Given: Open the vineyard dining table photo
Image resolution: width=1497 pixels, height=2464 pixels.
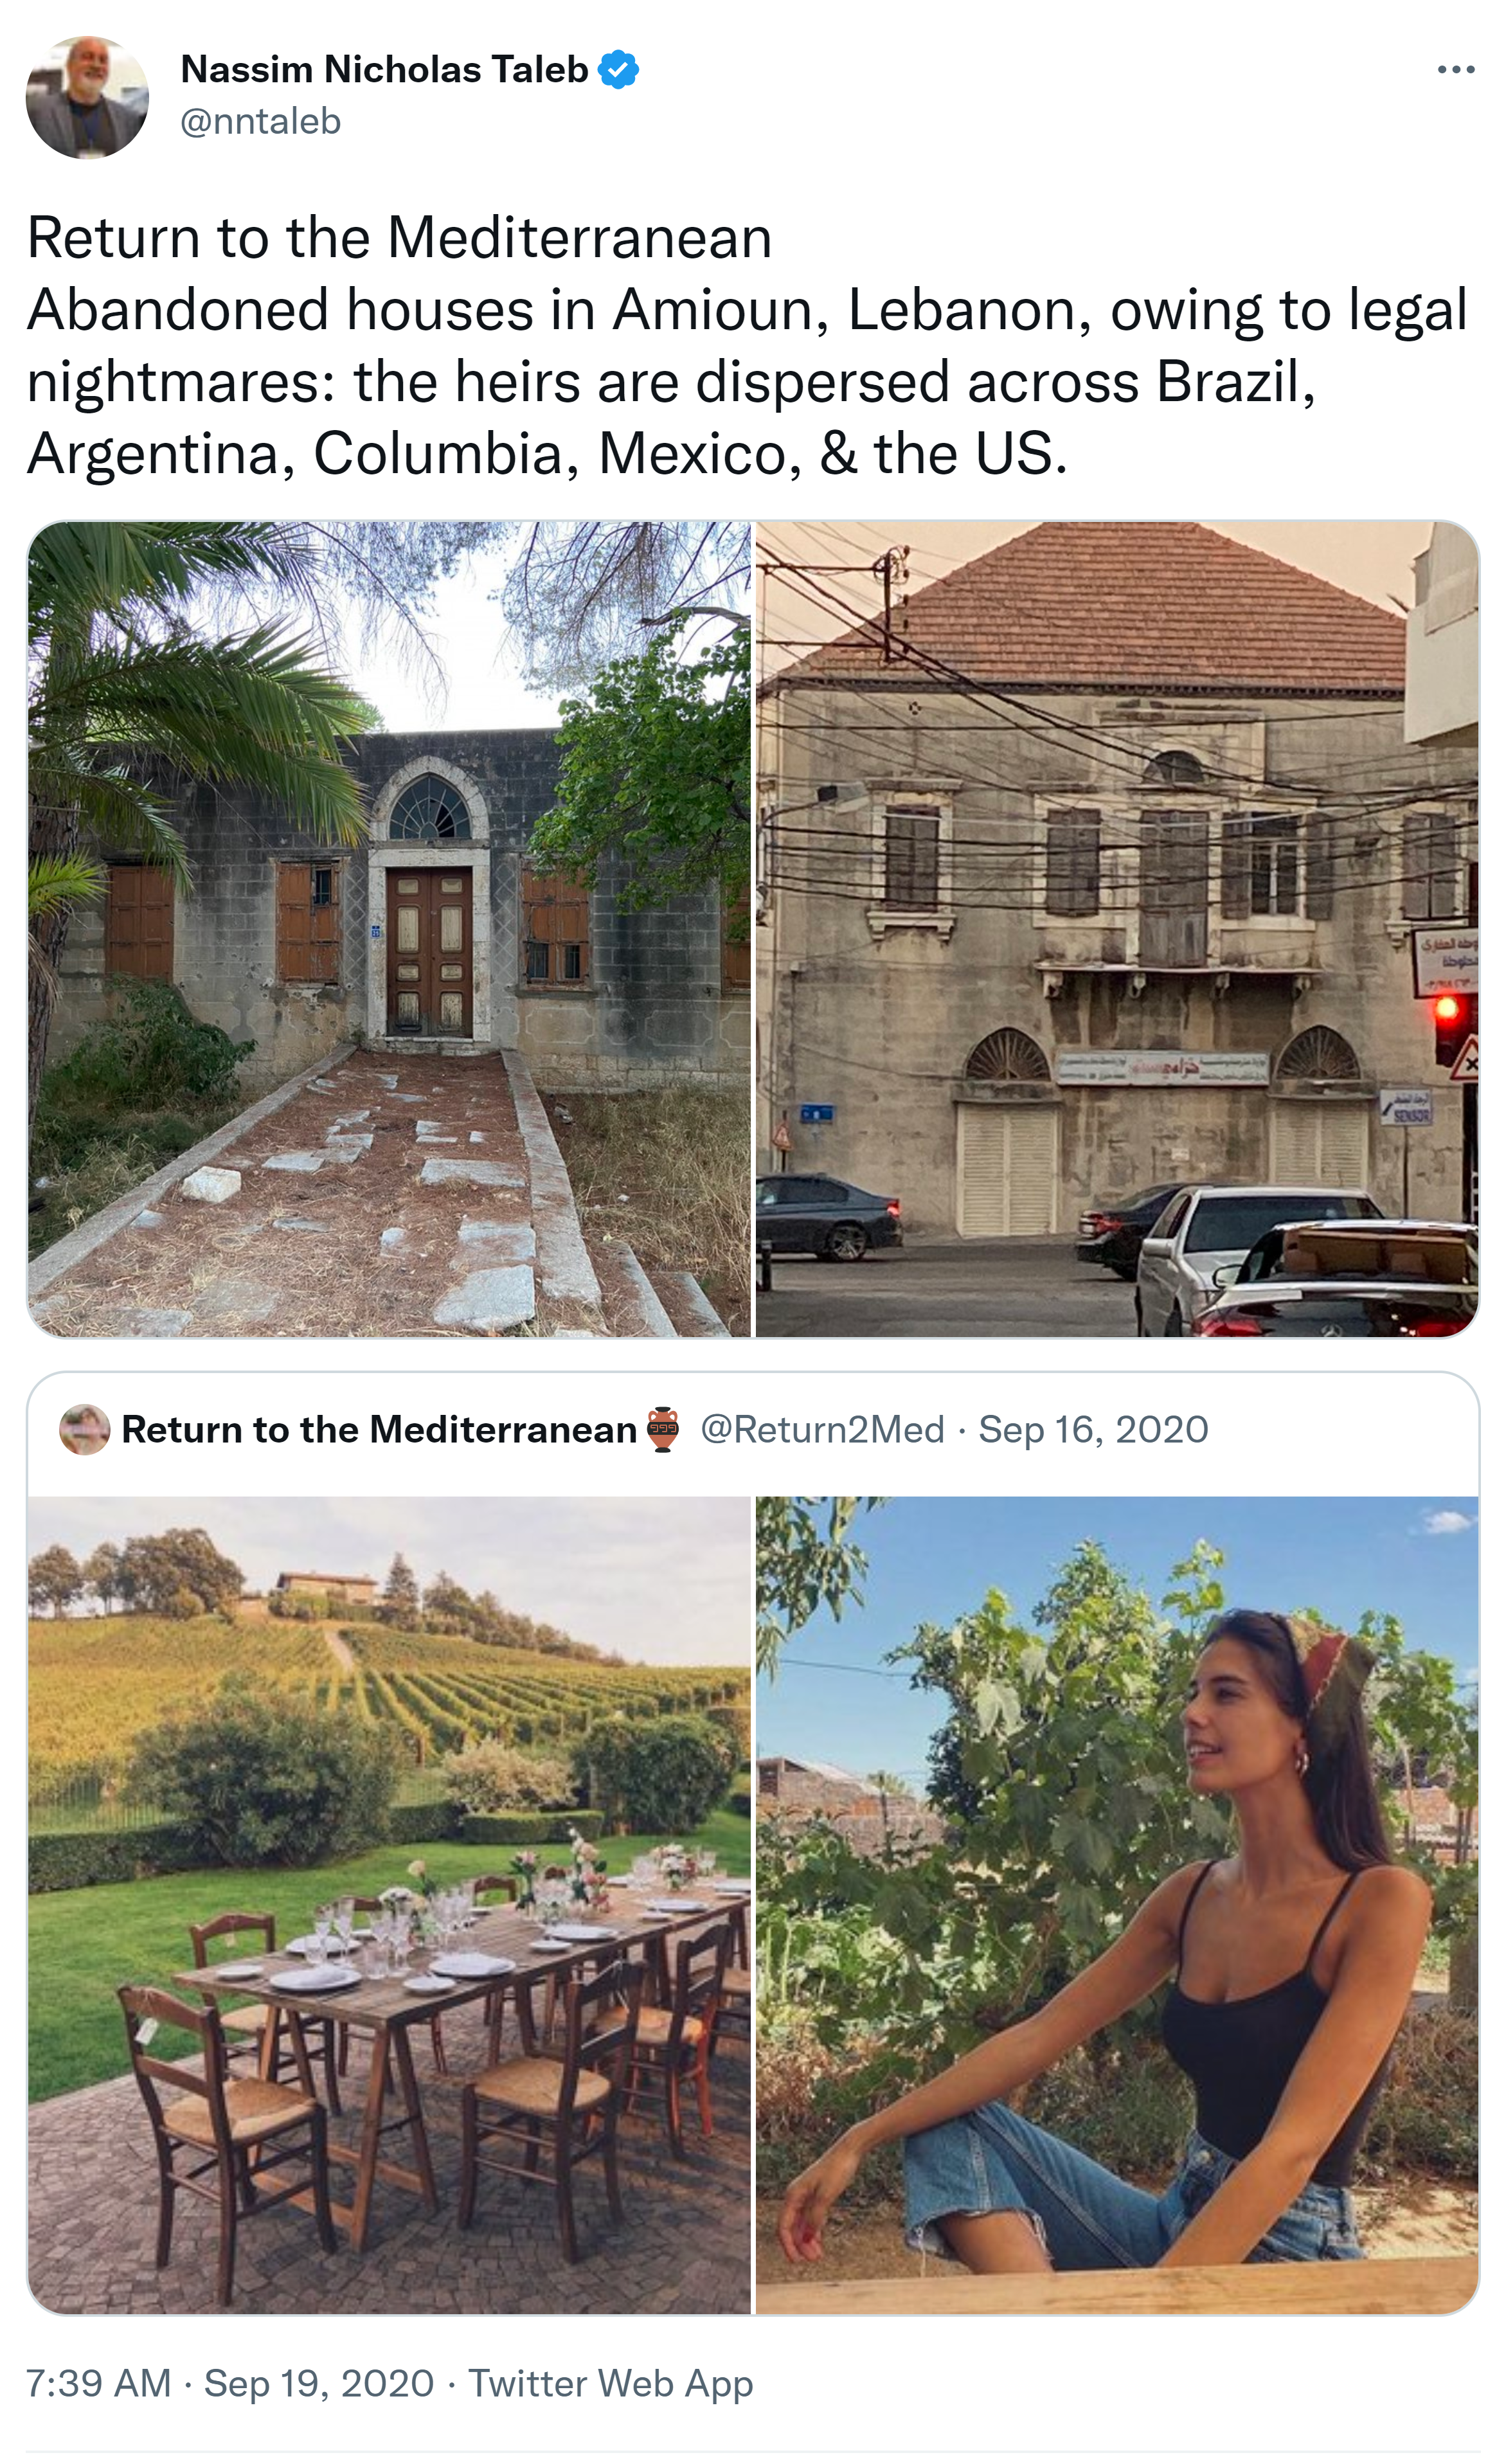Looking at the screenshot, I should 389,1905.
